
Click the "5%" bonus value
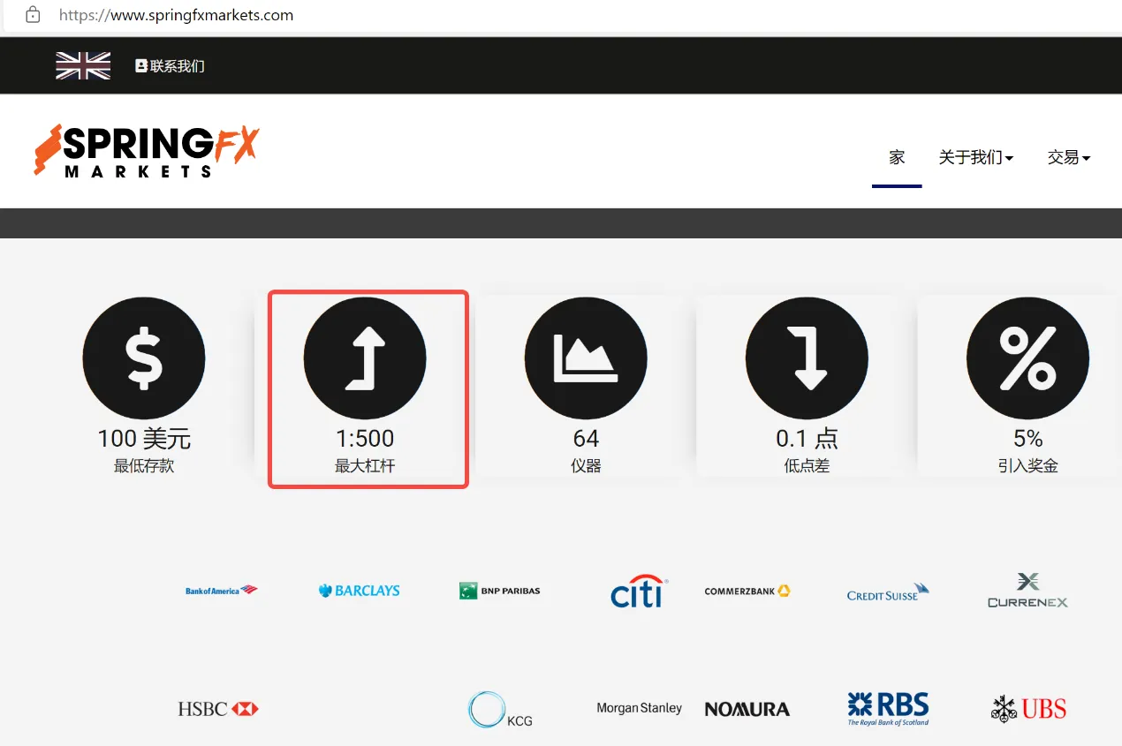tap(1027, 439)
